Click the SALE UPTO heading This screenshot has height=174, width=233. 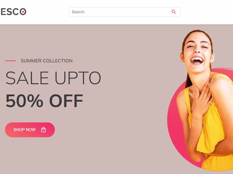click(53, 78)
